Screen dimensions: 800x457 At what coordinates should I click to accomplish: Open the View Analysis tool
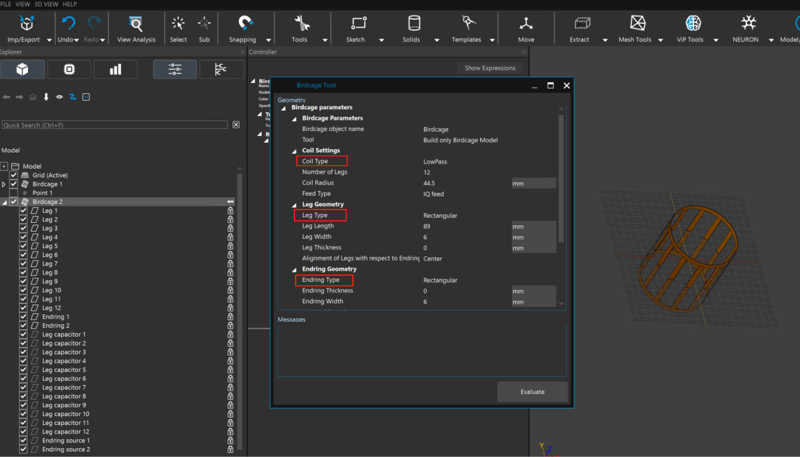click(136, 25)
